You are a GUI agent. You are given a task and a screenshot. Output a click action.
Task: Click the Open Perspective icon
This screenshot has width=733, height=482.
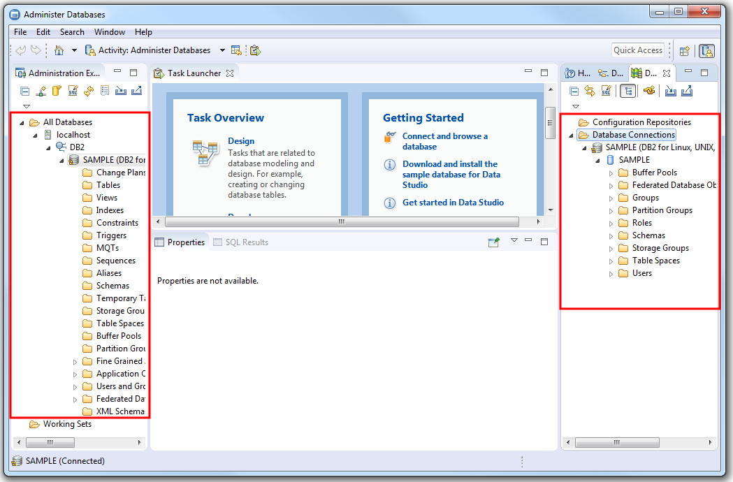685,50
